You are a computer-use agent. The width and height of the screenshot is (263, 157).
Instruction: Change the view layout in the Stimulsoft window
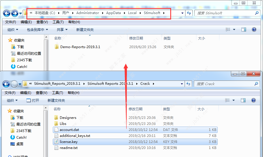228,30
